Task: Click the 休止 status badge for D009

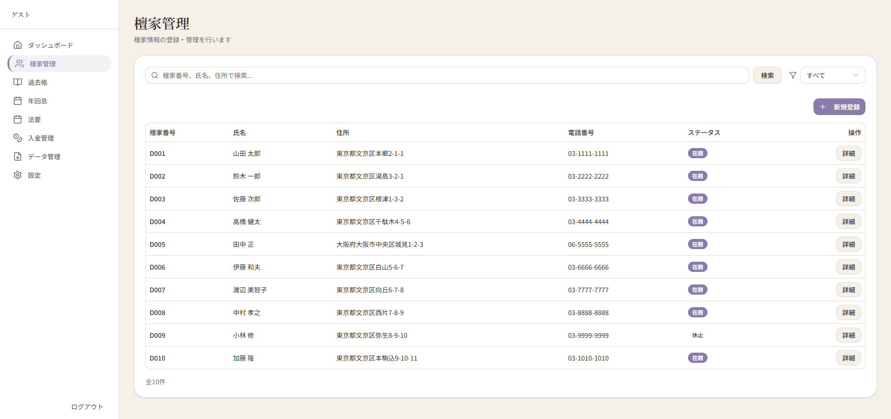Action: click(697, 335)
